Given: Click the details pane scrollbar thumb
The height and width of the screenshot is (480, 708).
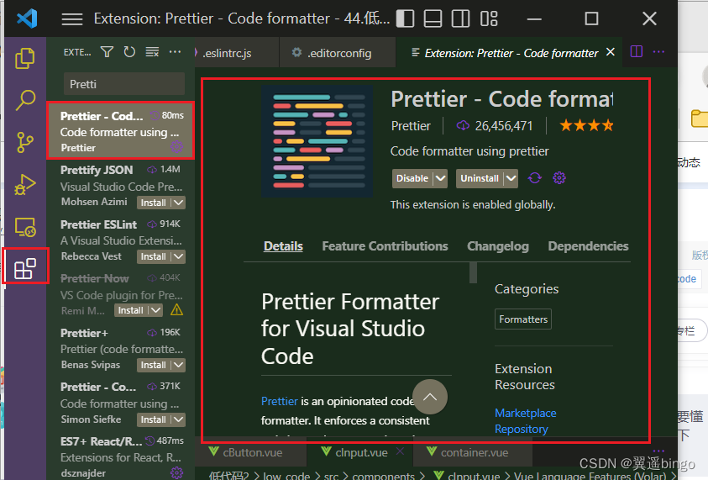Looking at the screenshot, I should (x=473, y=272).
